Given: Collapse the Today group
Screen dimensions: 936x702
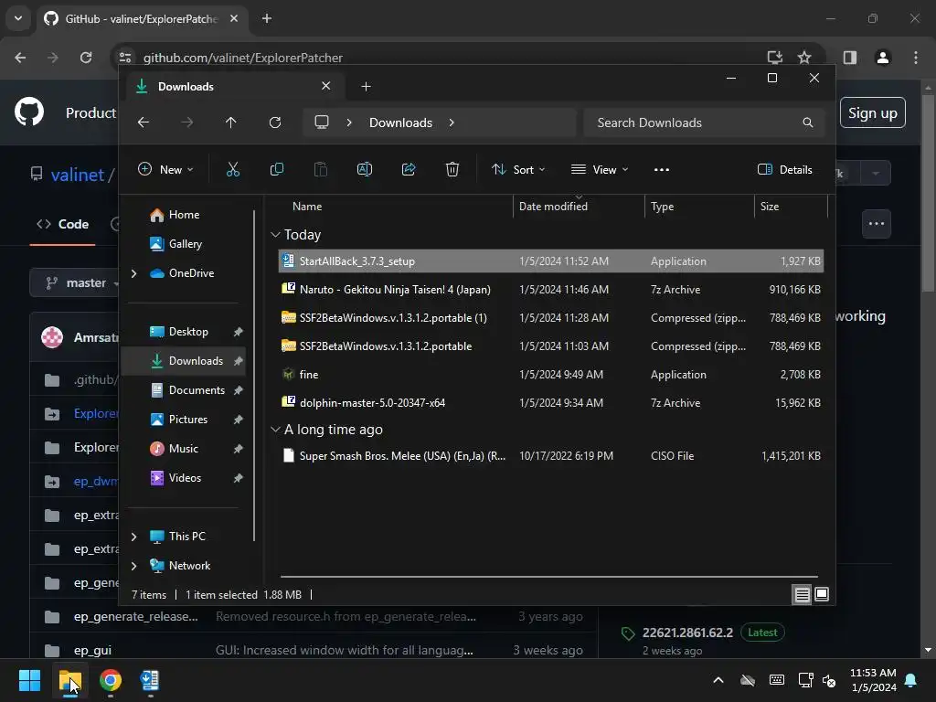Looking at the screenshot, I should pos(275,235).
